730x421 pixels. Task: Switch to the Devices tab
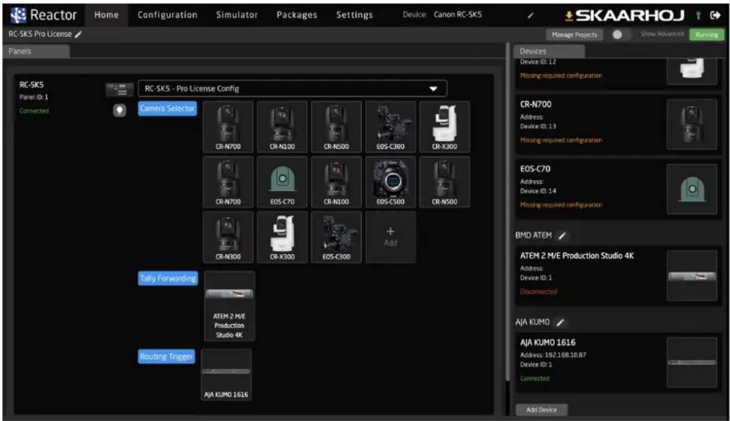click(549, 51)
